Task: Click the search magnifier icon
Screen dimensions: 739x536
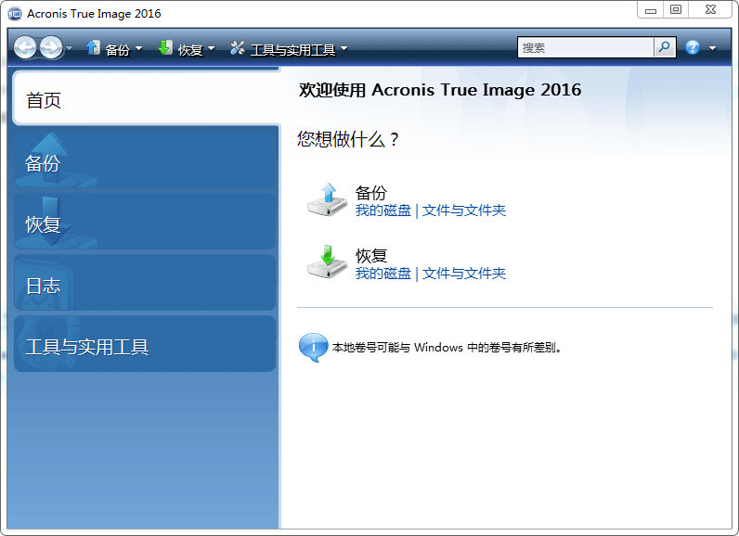Action: click(665, 47)
